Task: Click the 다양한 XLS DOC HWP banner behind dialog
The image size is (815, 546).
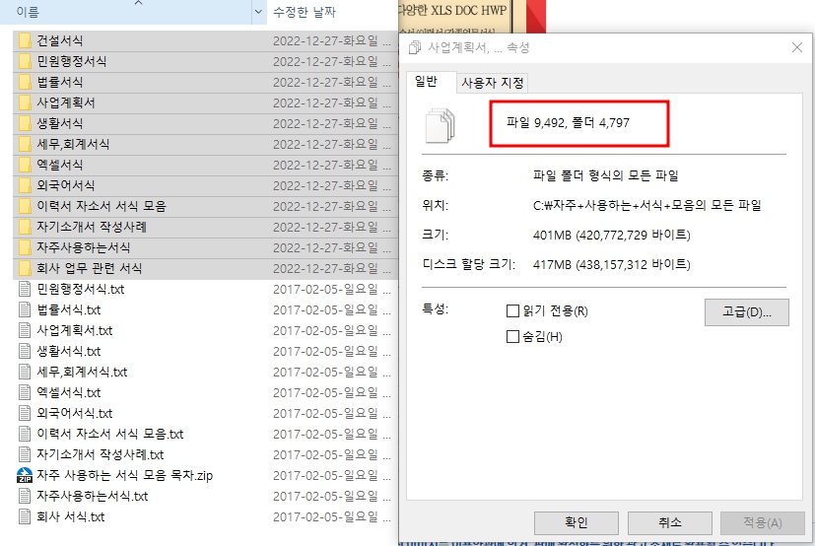Action: (453, 11)
